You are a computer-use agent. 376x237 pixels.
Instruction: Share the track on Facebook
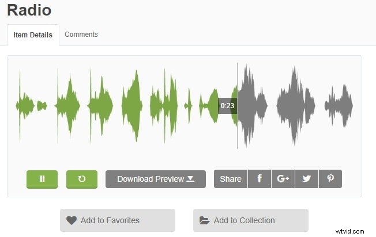260,179
